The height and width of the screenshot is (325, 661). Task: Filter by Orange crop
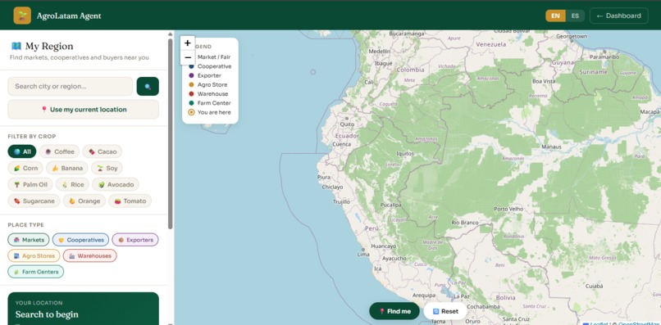84,201
